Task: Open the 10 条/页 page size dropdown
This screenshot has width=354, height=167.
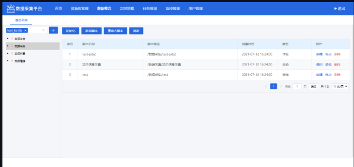Action: [x=340, y=86]
